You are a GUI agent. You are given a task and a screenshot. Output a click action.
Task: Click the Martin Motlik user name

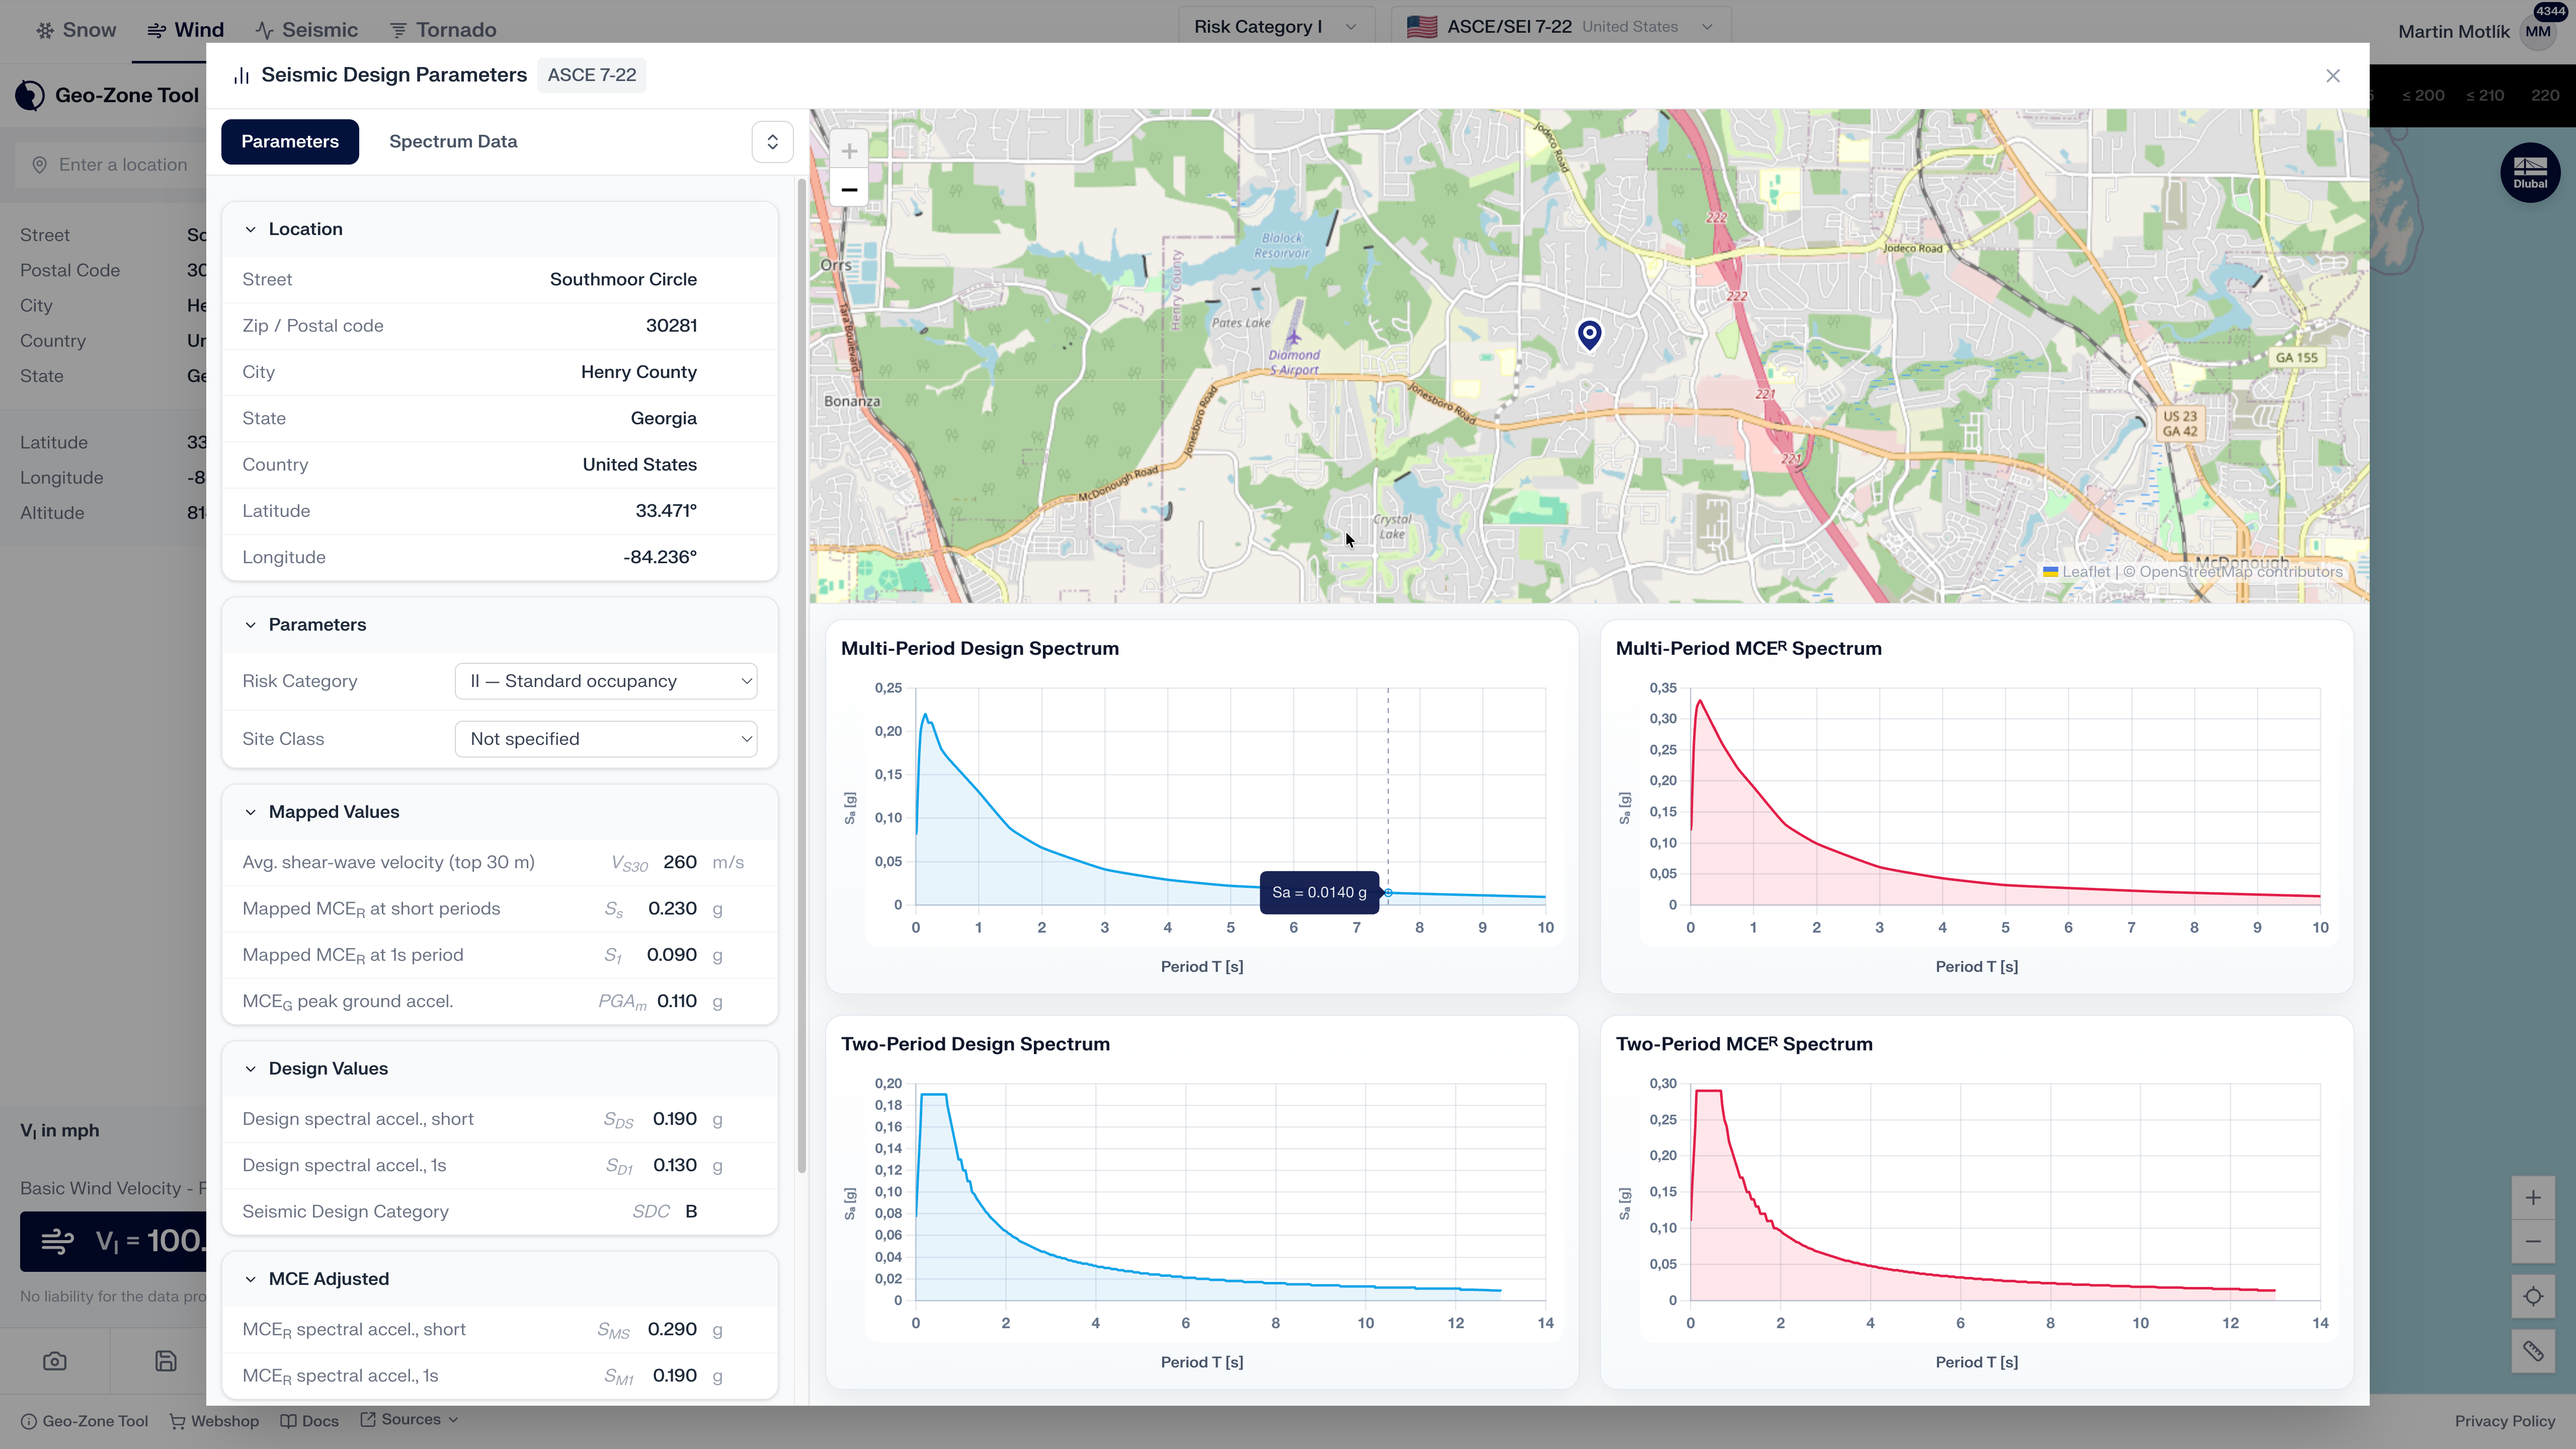pyautogui.click(x=2453, y=32)
